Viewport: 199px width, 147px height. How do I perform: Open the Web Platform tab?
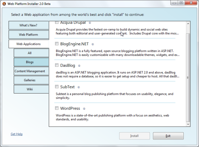(x=29, y=35)
